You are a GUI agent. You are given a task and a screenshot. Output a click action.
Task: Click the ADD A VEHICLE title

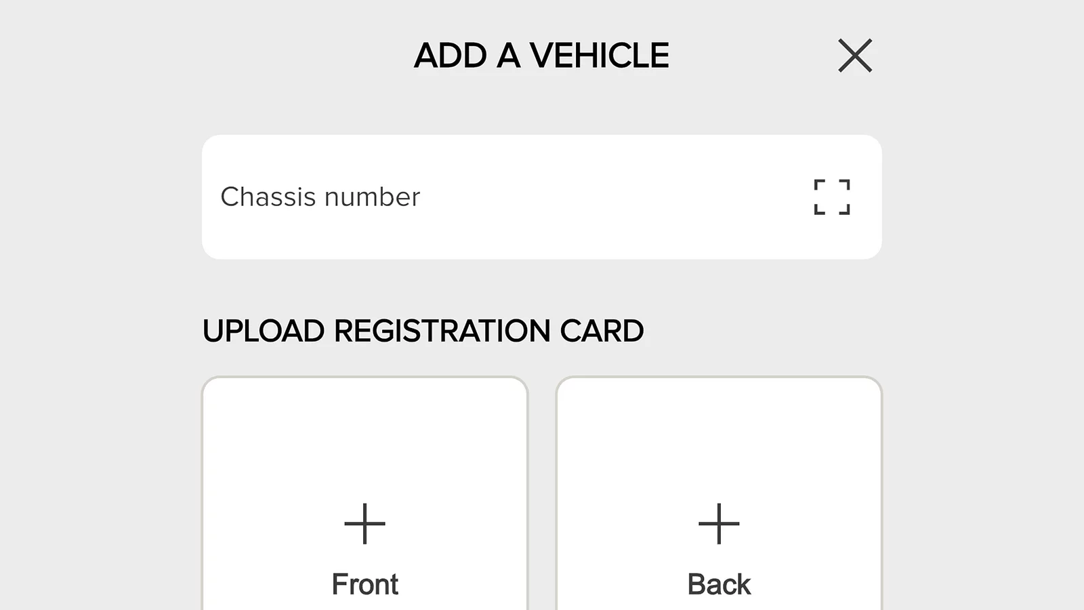point(541,56)
